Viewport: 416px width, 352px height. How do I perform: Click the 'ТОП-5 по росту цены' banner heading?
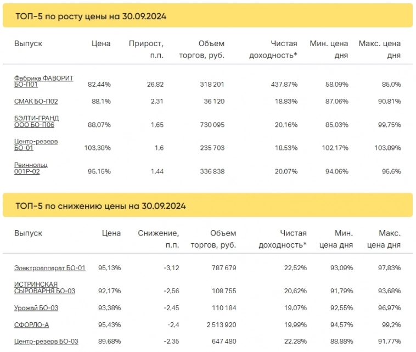tap(91, 16)
